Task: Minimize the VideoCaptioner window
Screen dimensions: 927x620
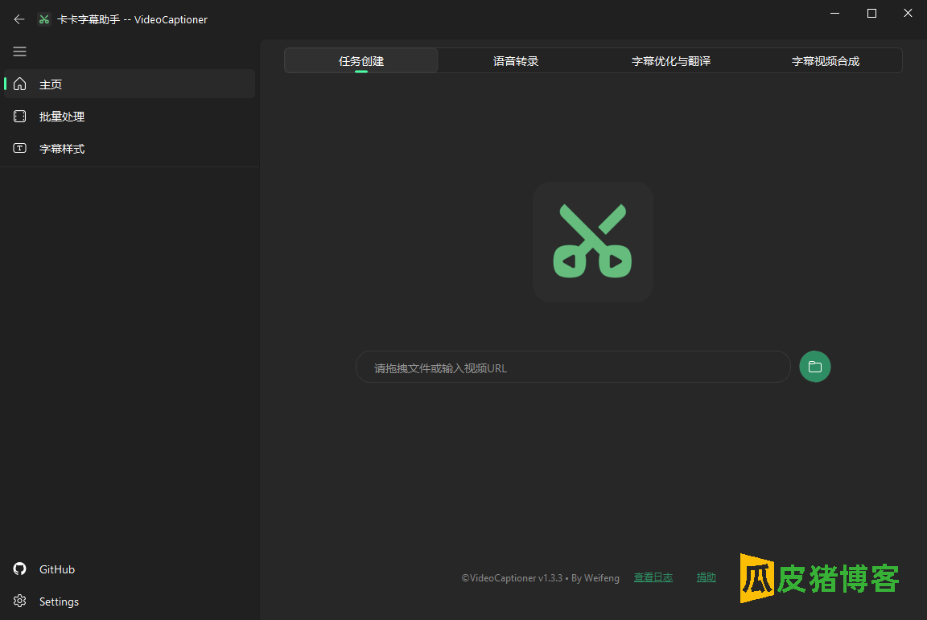Action: 834,13
